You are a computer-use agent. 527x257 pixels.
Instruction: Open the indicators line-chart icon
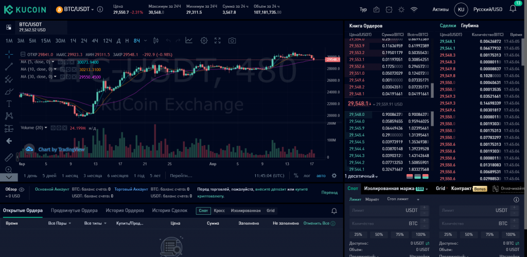(x=188, y=41)
